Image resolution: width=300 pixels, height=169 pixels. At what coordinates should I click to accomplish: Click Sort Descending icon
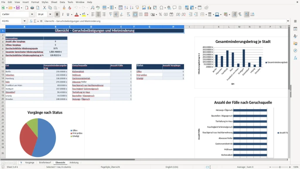pyautogui.click(x=132, y=8)
